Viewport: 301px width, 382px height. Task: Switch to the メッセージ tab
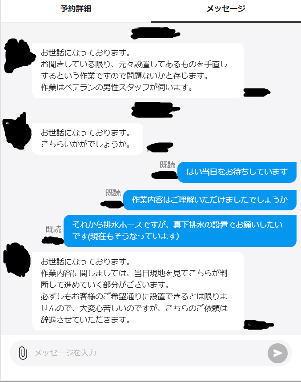[x=226, y=9]
